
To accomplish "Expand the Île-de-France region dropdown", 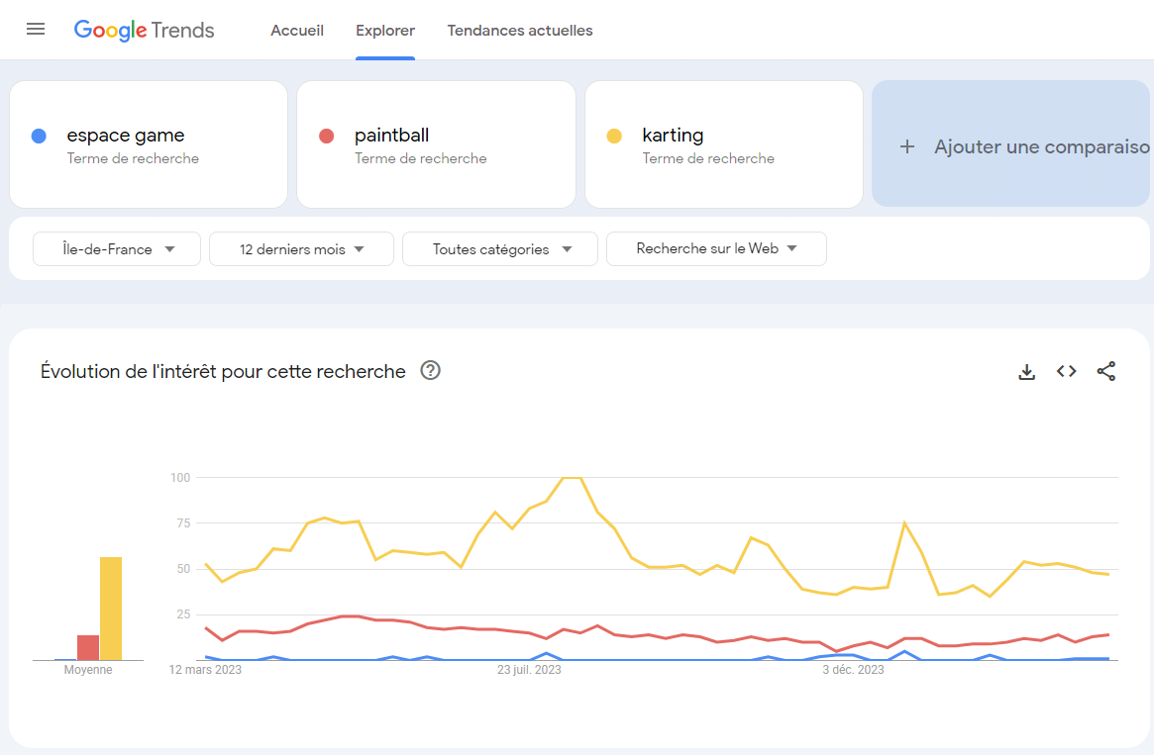I will click(117, 249).
